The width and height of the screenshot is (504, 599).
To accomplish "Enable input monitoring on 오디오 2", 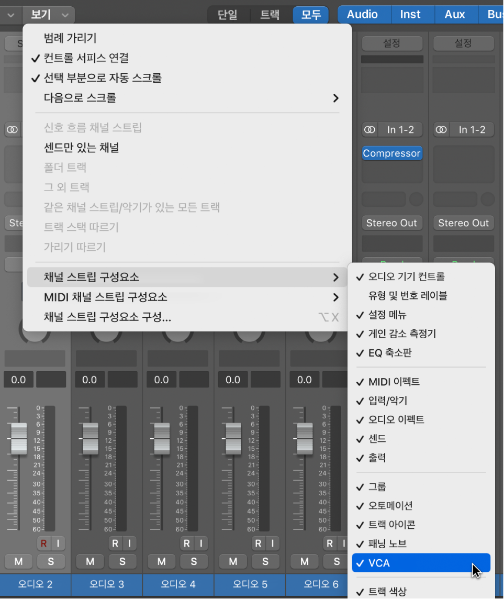I will (x=58, y=543).
